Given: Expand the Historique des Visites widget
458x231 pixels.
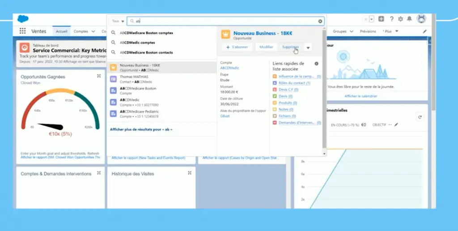Looking at the screenshot, I should click(x=190, y=172).
